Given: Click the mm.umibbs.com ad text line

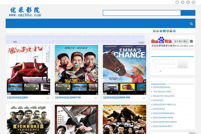Looking at the screenshot, I should pyautogui.click(x=173, y=46).
